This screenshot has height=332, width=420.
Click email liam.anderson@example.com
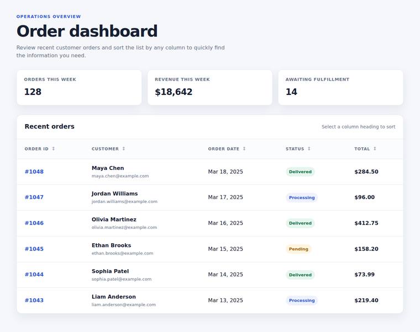click(x=123, y=305)
